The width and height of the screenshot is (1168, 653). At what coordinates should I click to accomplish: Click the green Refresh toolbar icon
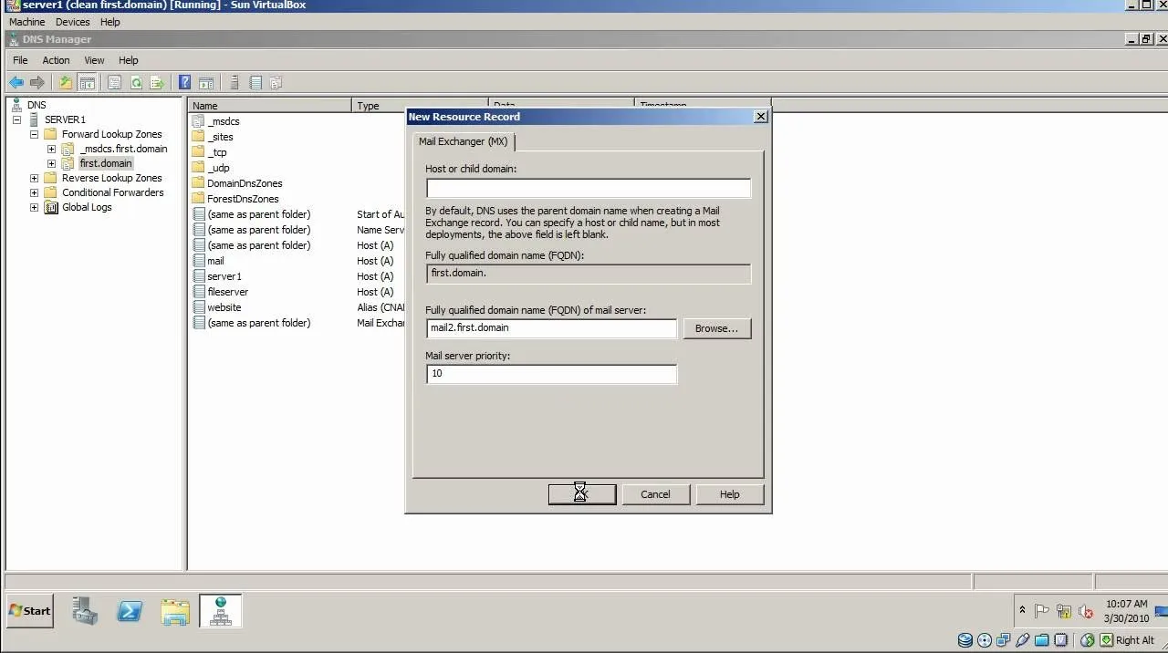[136, 83]
